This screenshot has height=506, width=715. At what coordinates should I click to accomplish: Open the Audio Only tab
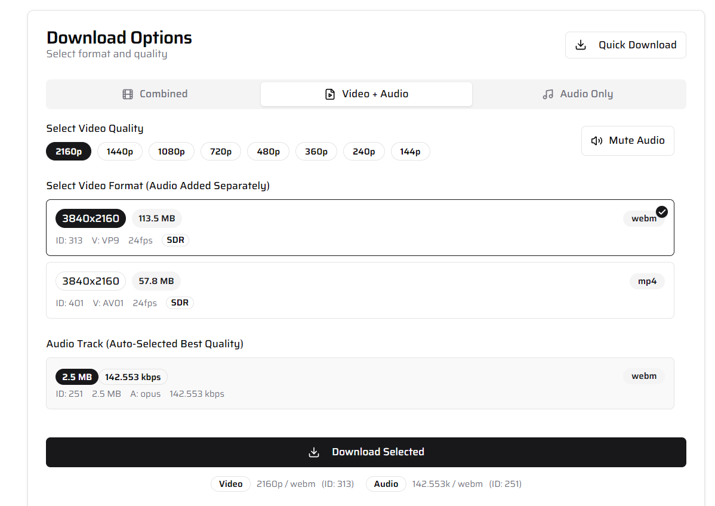click(x=577, y=94)
